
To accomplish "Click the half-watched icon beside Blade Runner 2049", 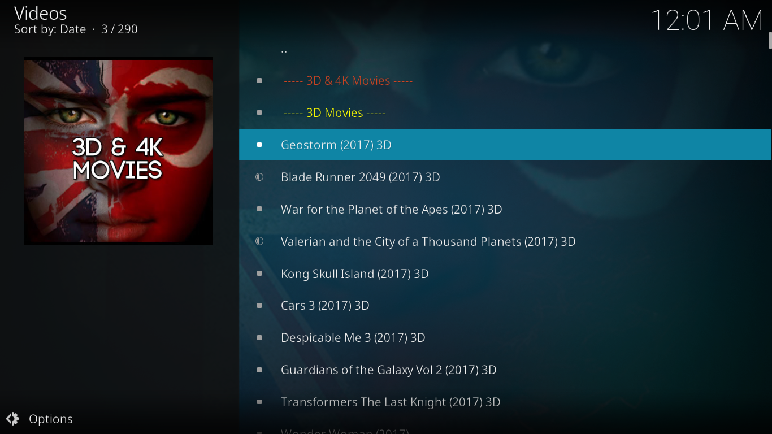I will pos(259,177).
